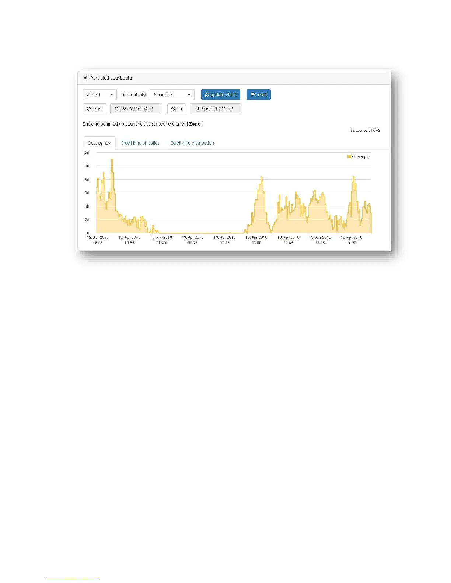
Task: Click the Granularity label
Action: pyautogui.click(x=135, y=95)
